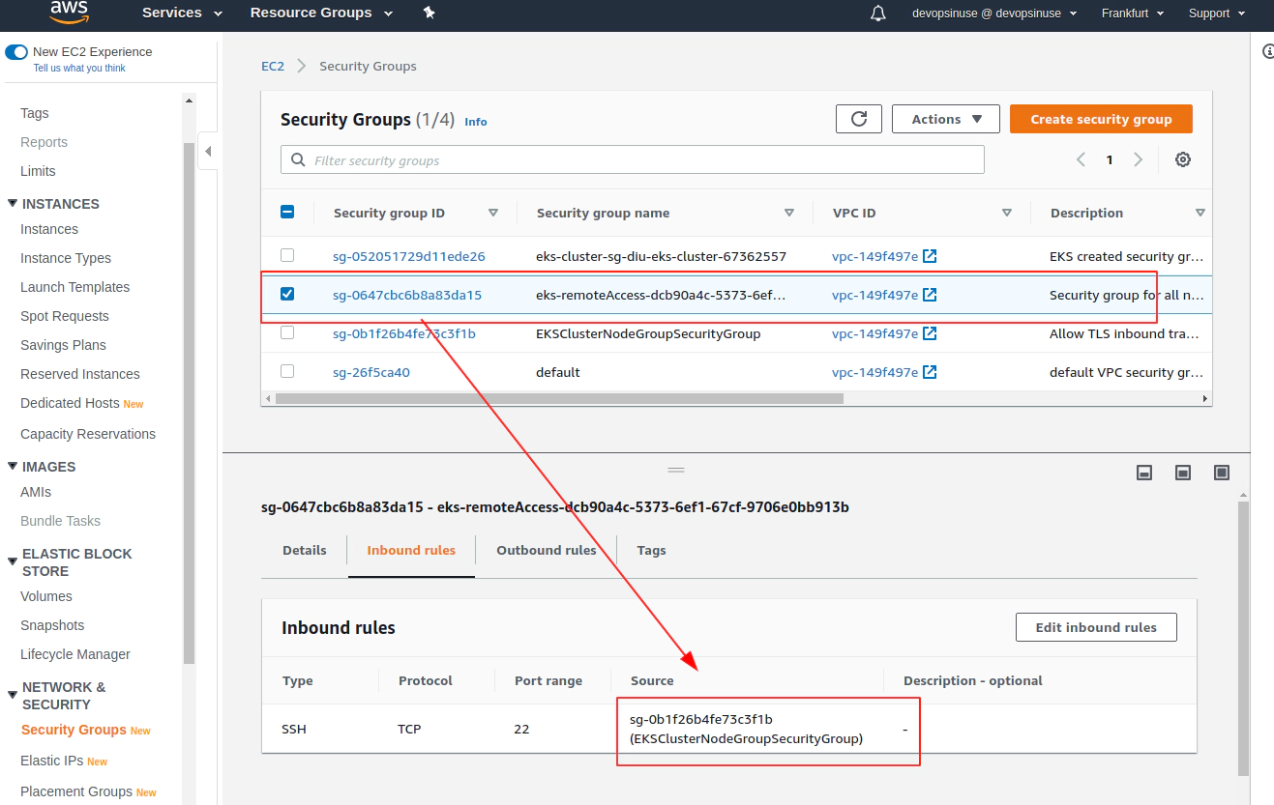Sort by Security group name column arrow
This screenshot has width=1274, height=805.
click(789, 213)
